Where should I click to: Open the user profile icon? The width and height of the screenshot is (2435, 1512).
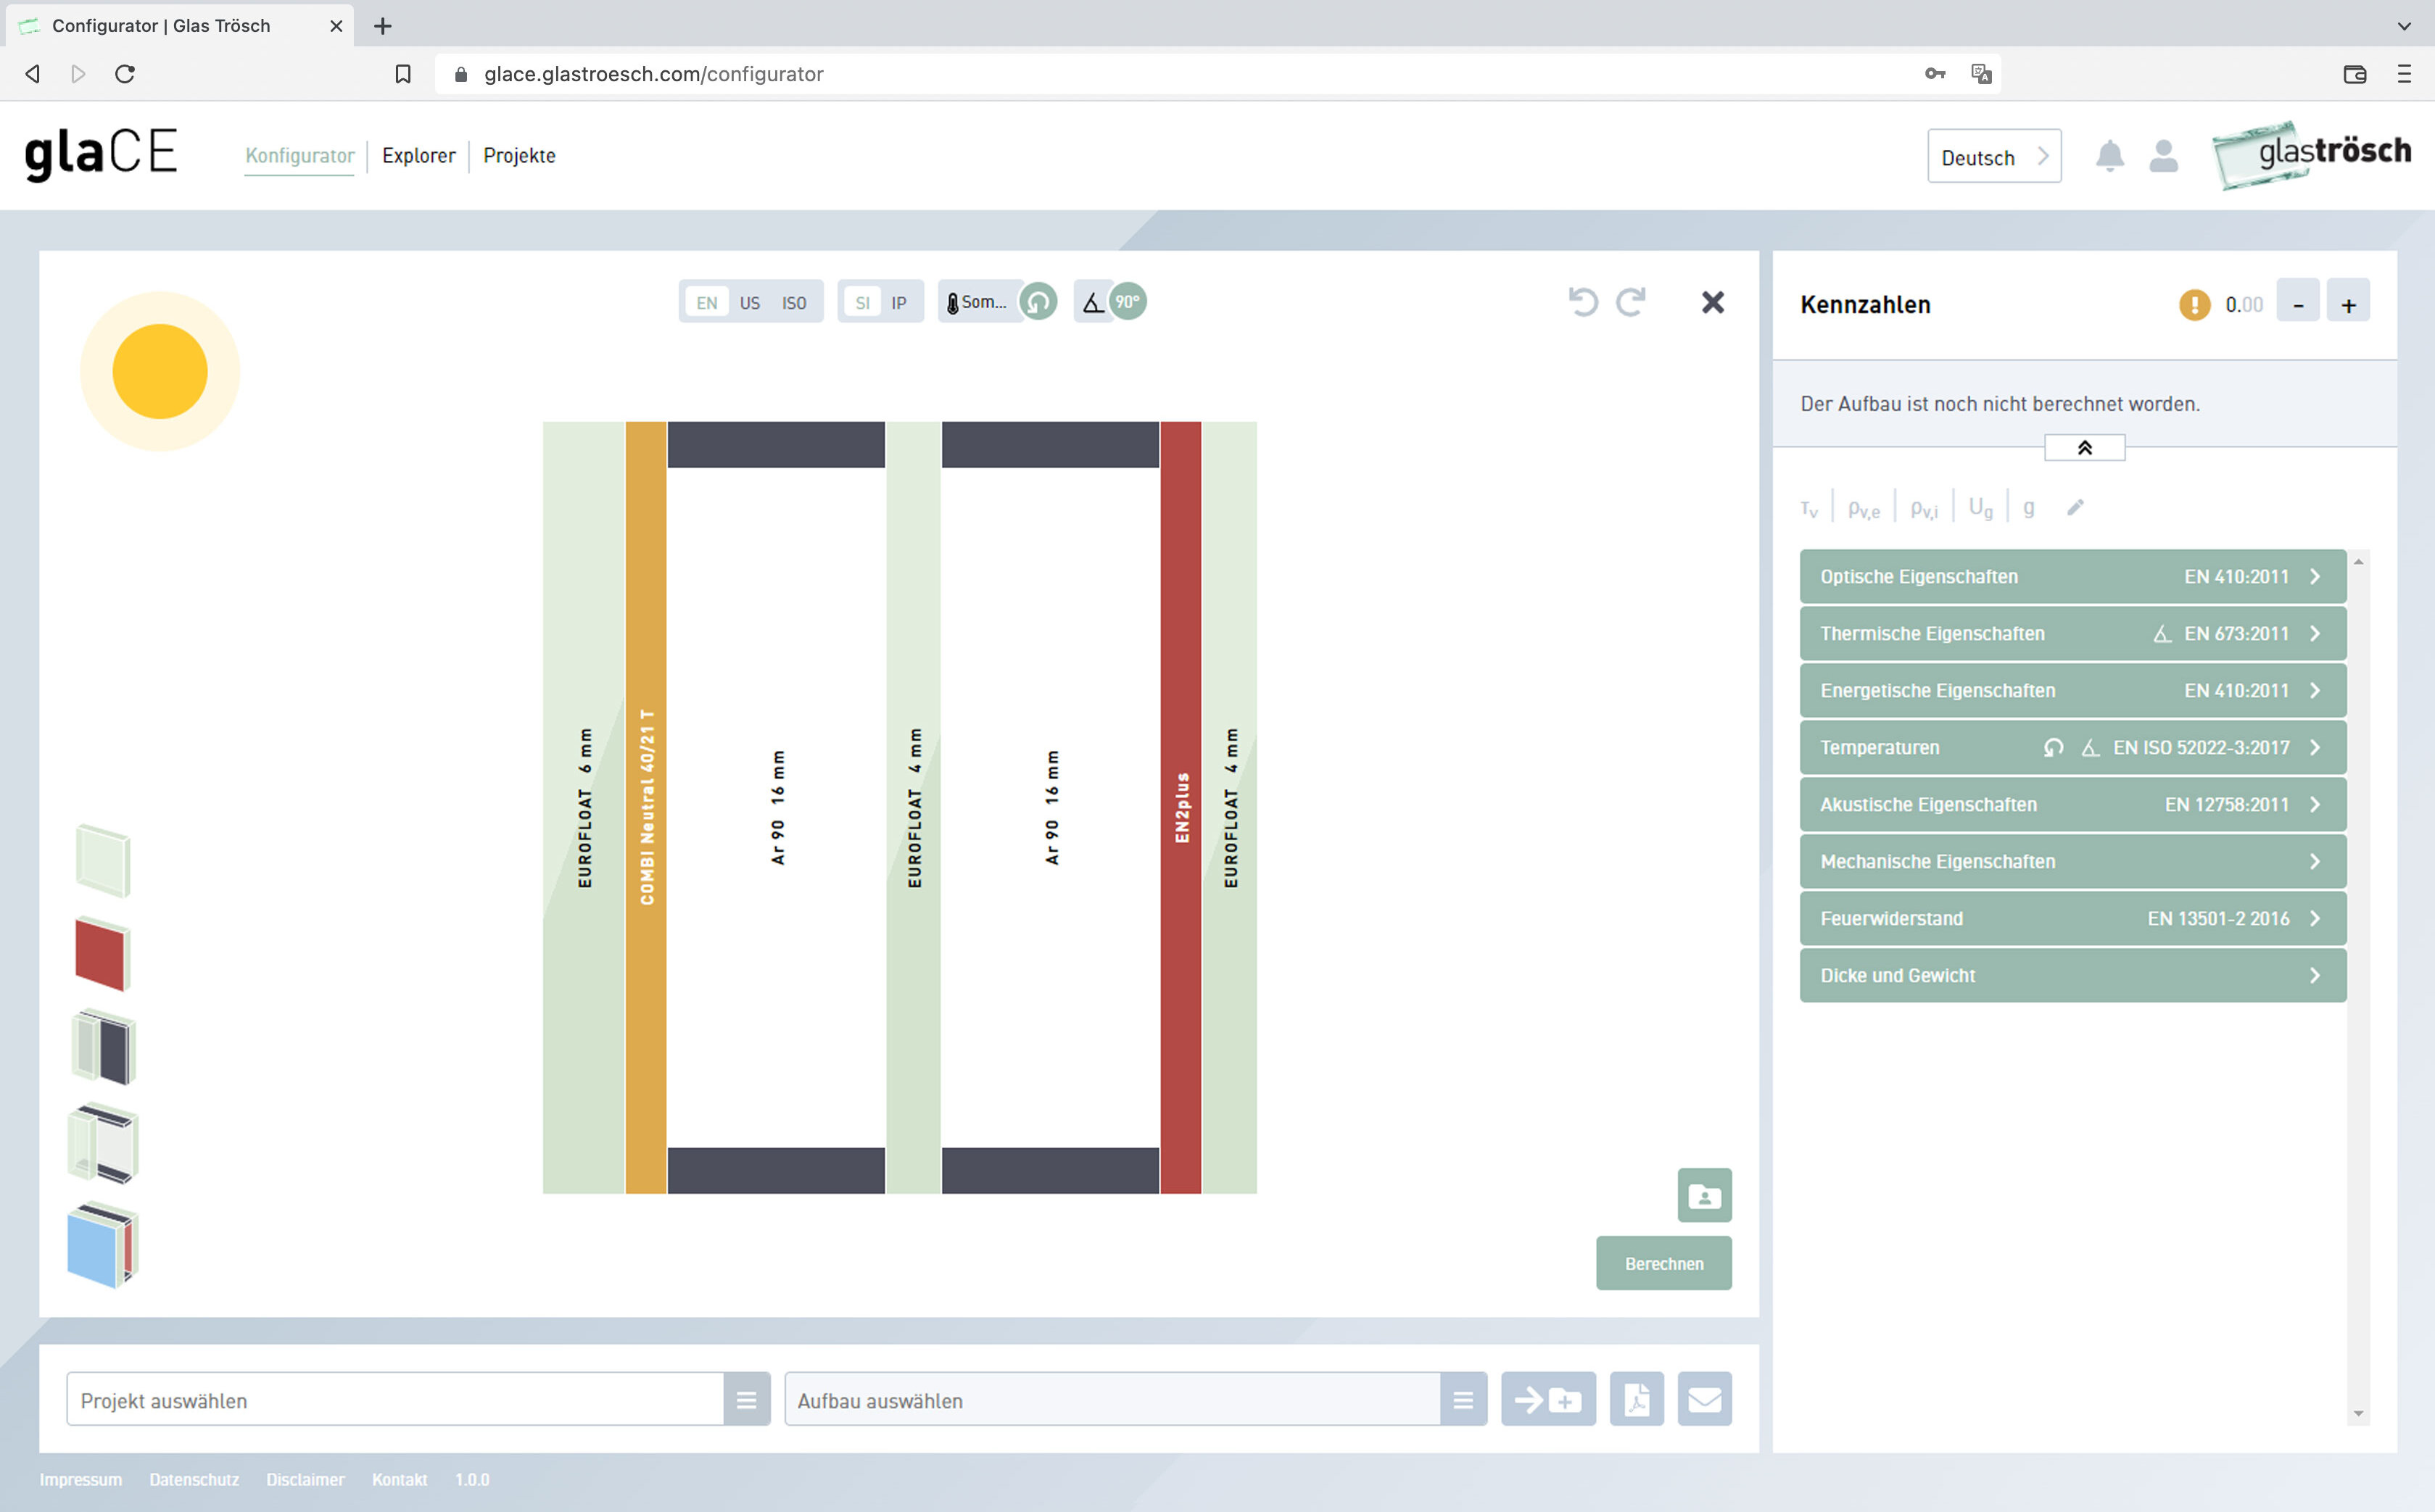tap(2163, 156)
